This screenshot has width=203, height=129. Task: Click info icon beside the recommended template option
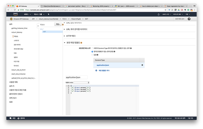click(x=114, y=52)
